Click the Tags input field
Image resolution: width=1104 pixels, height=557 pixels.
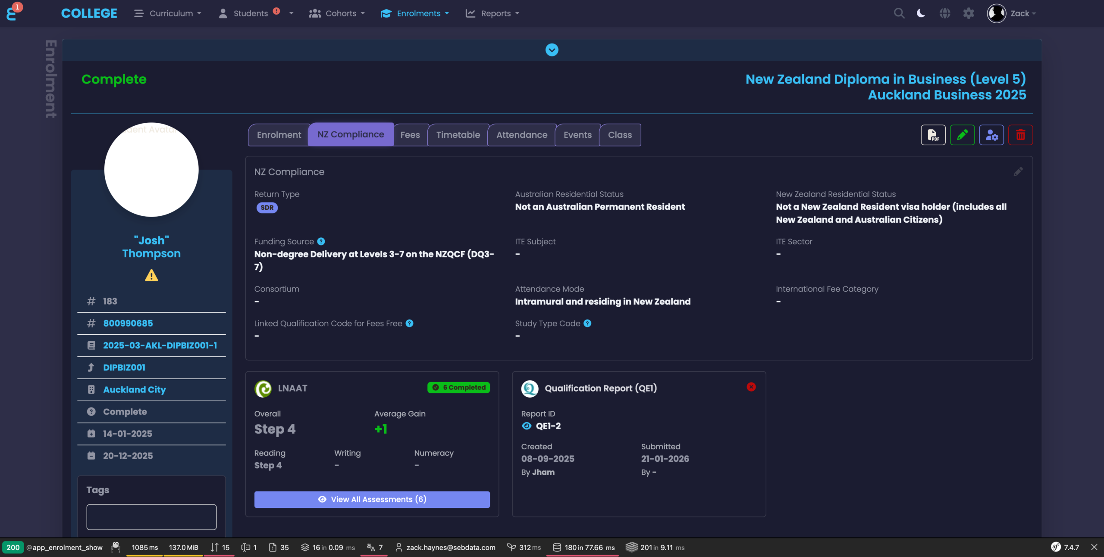tap(151, 517)
